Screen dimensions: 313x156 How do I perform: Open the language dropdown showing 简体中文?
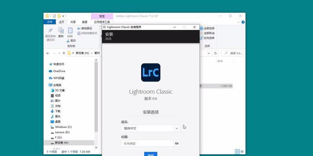151,128
